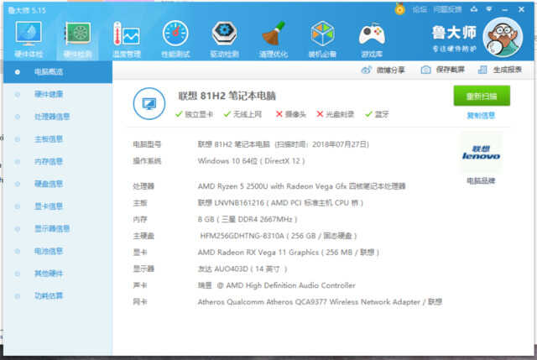Minimize the 鲁大师 window
The height and width of the screenshot is (360, 537).
[505, 10]
